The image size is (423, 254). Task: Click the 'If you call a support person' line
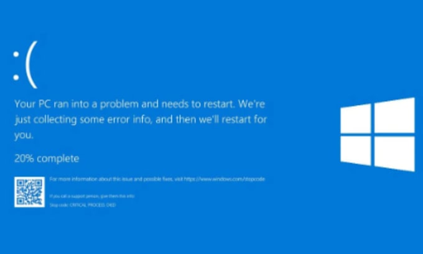pyautogui.click(x=92, y=196)
